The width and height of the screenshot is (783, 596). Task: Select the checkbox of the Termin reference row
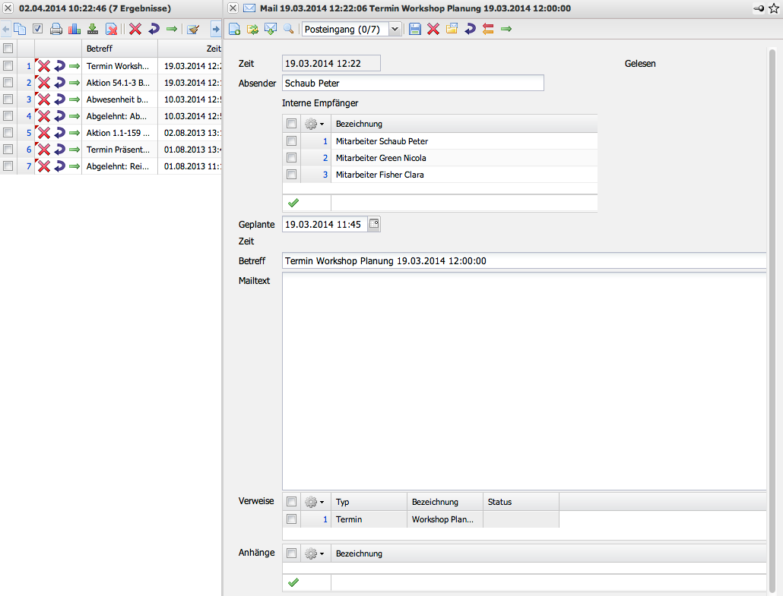point(291,519)
